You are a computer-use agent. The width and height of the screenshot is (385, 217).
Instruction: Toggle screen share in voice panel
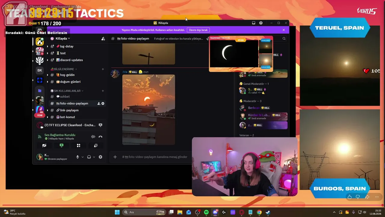pyautogui.click(x=61, y=145)
